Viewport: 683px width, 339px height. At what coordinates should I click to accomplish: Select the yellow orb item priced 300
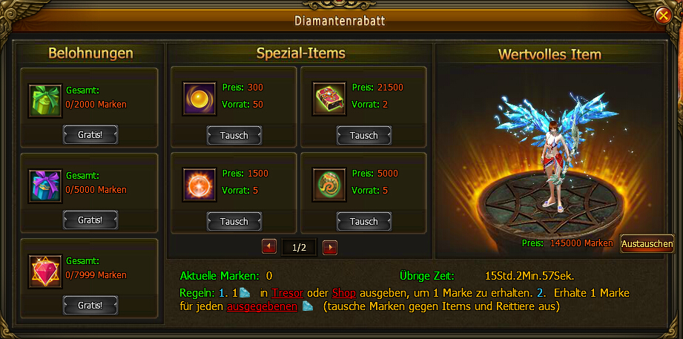coord(199,99)
